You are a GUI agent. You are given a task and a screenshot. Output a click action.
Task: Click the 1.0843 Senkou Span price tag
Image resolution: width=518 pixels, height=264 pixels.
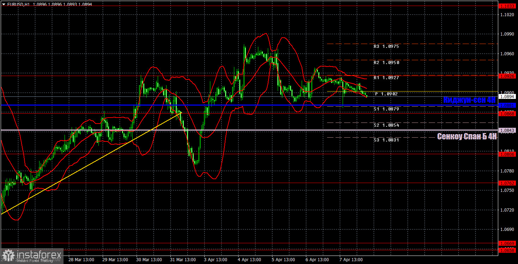[x=507, y=130]
